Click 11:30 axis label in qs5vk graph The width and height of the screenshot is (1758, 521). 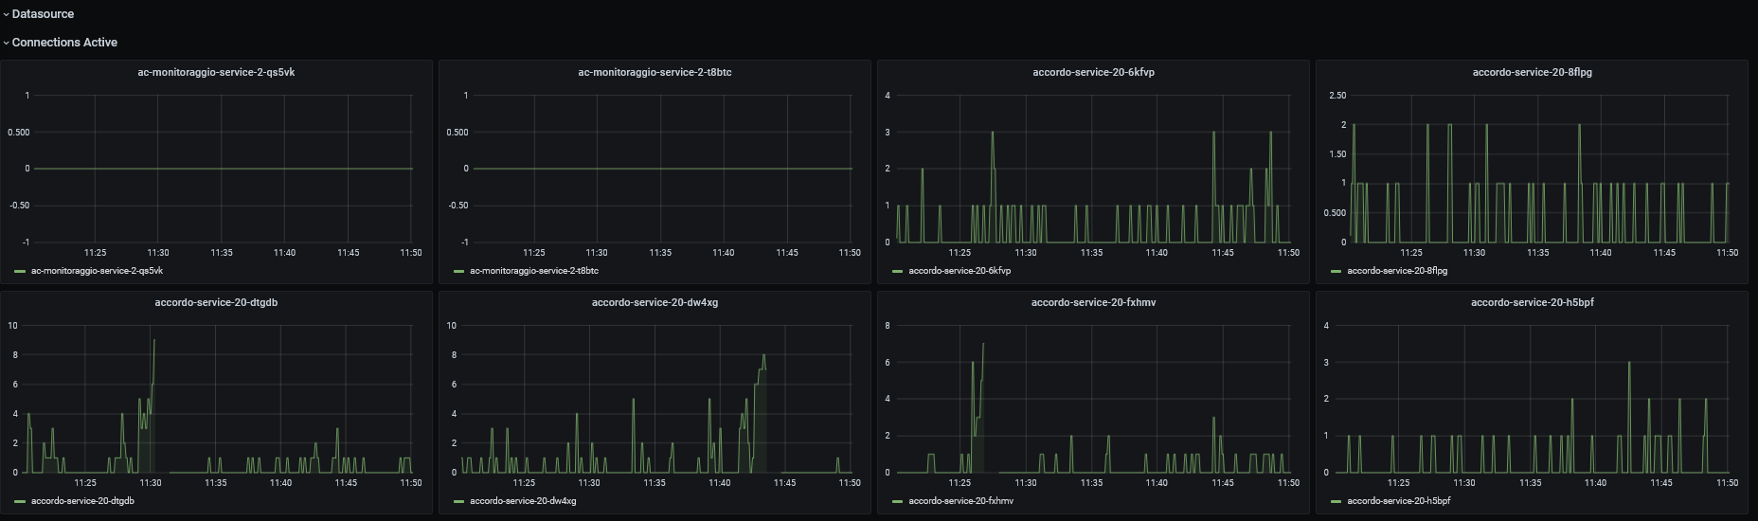(158, 253)
